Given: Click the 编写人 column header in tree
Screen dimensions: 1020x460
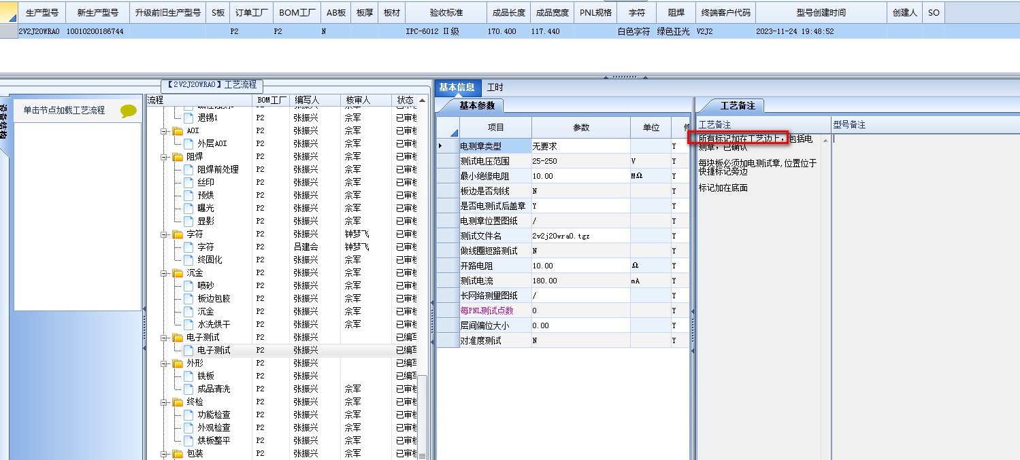Looking at the screenshot, I should click(x=315, y=101).
